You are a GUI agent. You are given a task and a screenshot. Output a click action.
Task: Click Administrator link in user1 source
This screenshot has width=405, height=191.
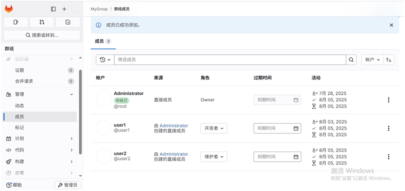pyautogui.click(x=174, y=125)
